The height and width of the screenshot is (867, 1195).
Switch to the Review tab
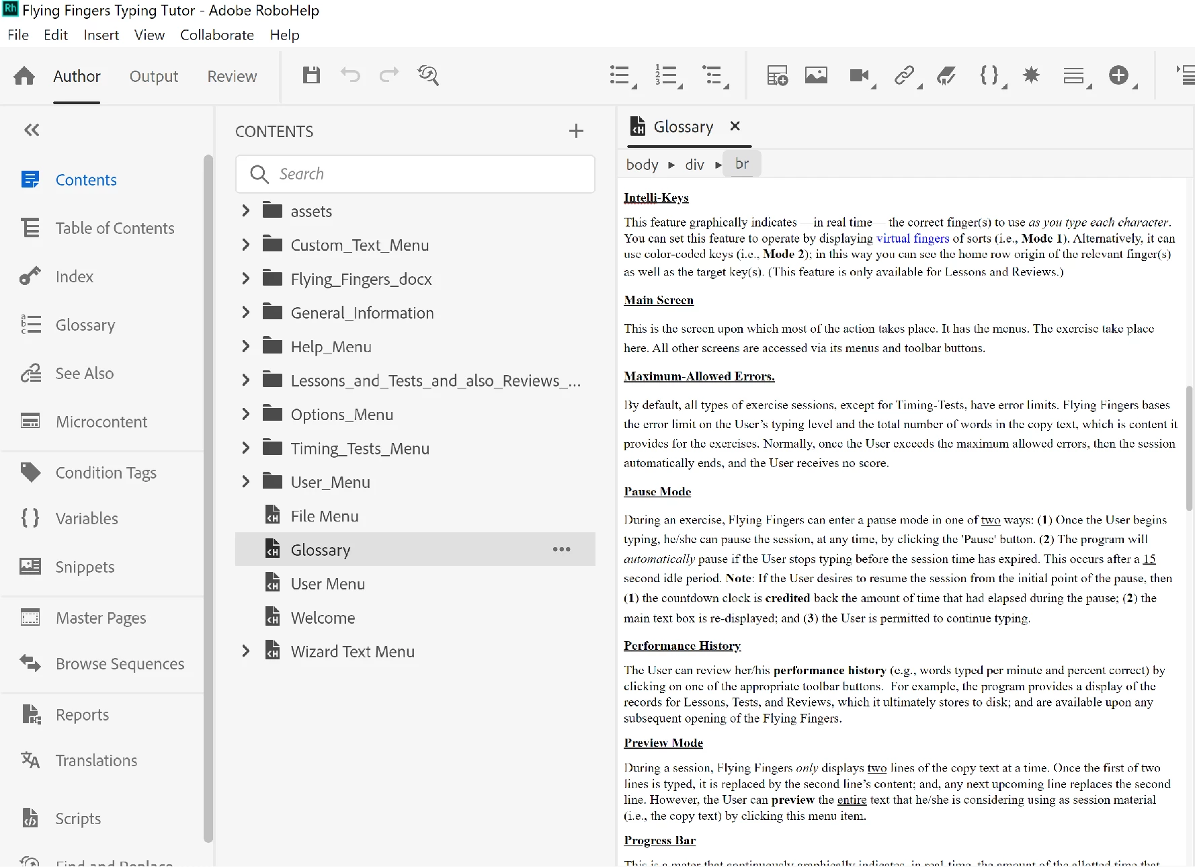[232, 77]
